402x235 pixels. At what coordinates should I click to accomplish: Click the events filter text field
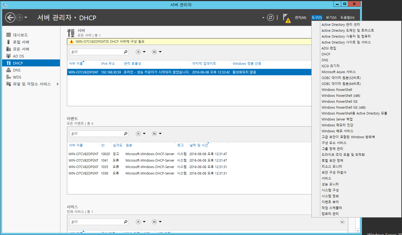tap(96, 134)
